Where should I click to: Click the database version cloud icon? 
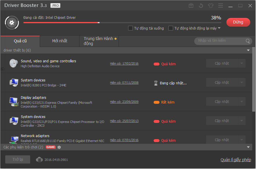pos(39,159)
